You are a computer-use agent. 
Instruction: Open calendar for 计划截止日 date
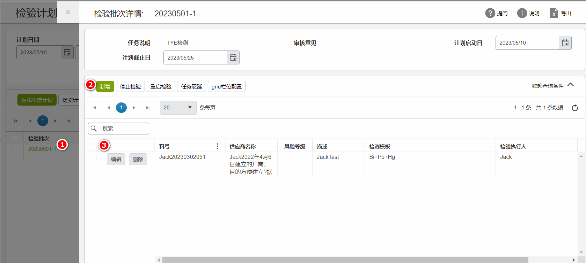233,57
